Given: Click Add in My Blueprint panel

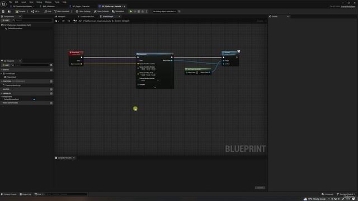Looking at the screenshot, I should (6, 65).
